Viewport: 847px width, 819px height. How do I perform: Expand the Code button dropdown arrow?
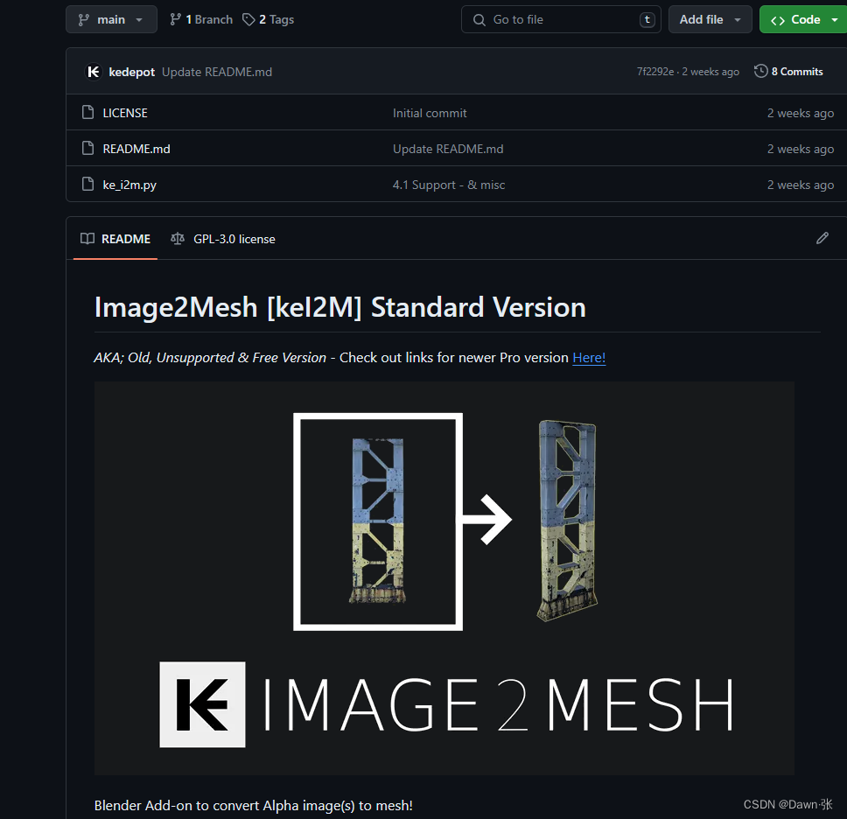click(835, 19)
